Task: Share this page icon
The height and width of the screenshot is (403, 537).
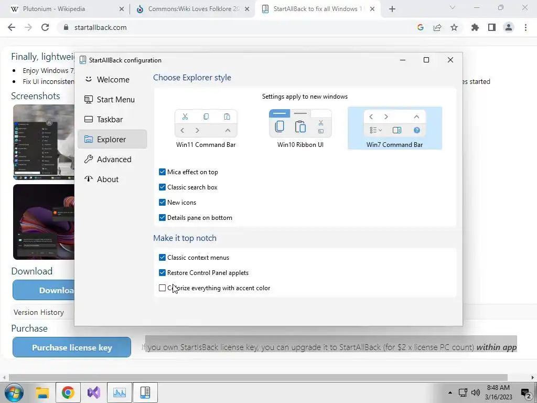Action: [437, 27]
